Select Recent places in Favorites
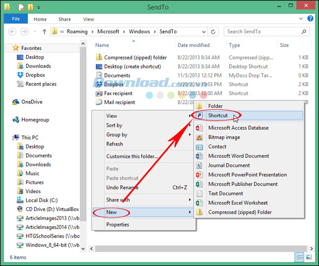This screenshot has width=319, height=266. pos(37,84)
